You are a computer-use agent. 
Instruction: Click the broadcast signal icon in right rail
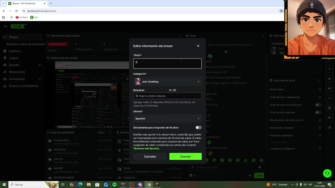(x=330, y=98)
